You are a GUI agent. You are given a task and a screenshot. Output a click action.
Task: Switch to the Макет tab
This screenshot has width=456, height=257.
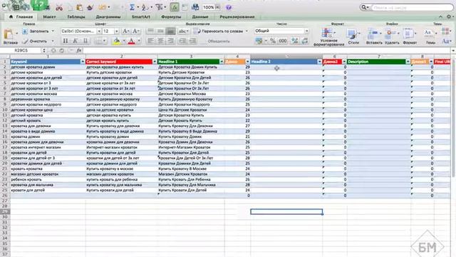(x=49, y=17)
